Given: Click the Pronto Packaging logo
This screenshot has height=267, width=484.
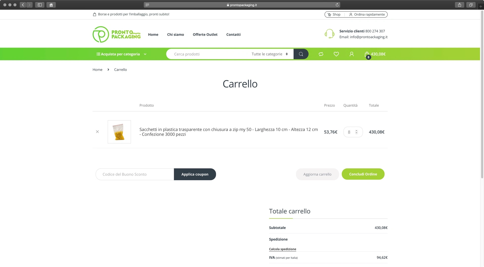Looking at the screenshot, I should 116,34.
